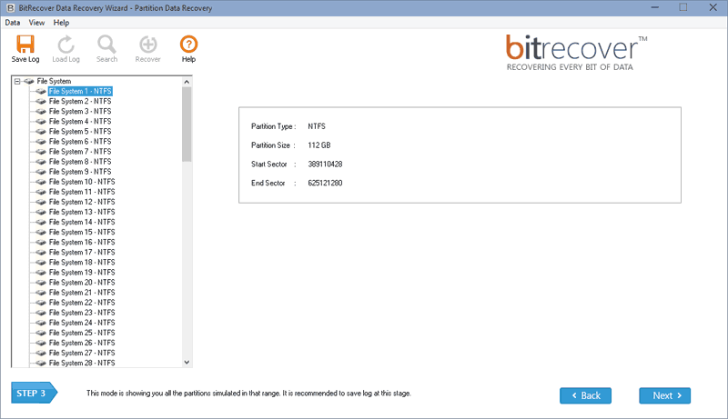Click the Search magnifier icon

coord(106,45)
